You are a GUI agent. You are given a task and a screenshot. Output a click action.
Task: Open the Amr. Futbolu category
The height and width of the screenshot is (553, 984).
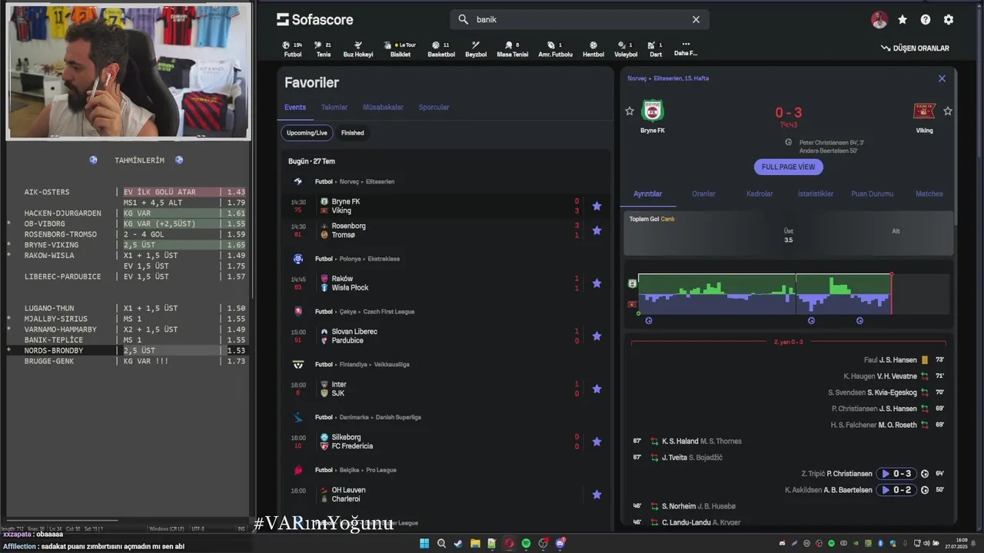coord(555,49)
